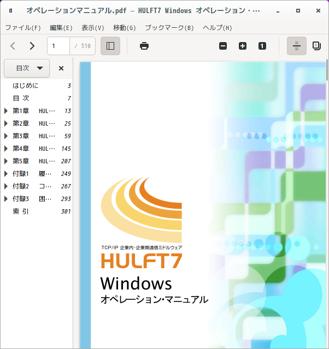Expand the 第4章 tree entry

pyautogui.click(x=6, y=149)
